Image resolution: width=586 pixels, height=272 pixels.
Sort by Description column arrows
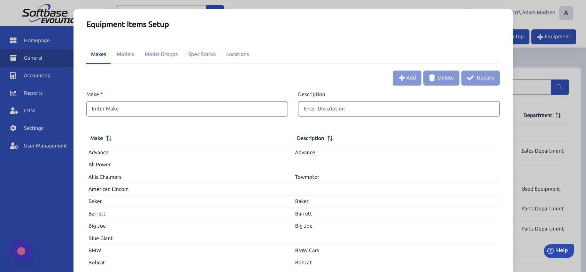(x=330, y=138)
